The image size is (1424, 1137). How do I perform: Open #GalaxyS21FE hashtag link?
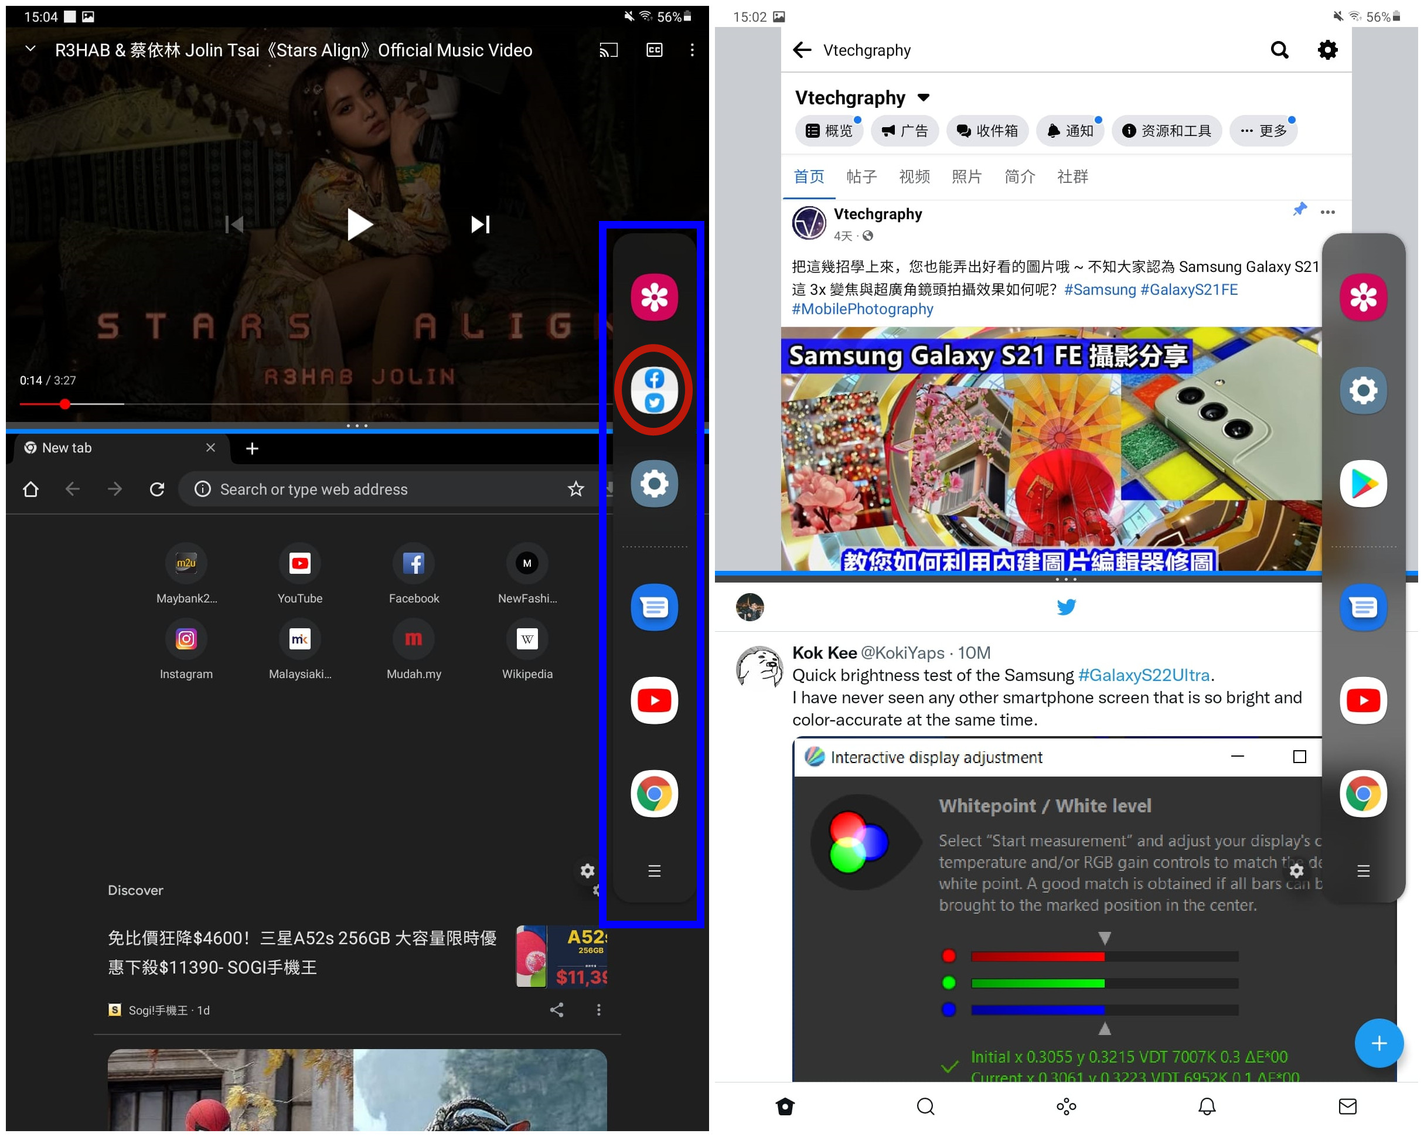[x=1188, y=290]
